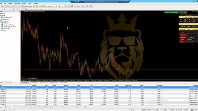This screenshot has width=198, height=111.
Task: Open the Сервис menu
Action: [24, 3]
